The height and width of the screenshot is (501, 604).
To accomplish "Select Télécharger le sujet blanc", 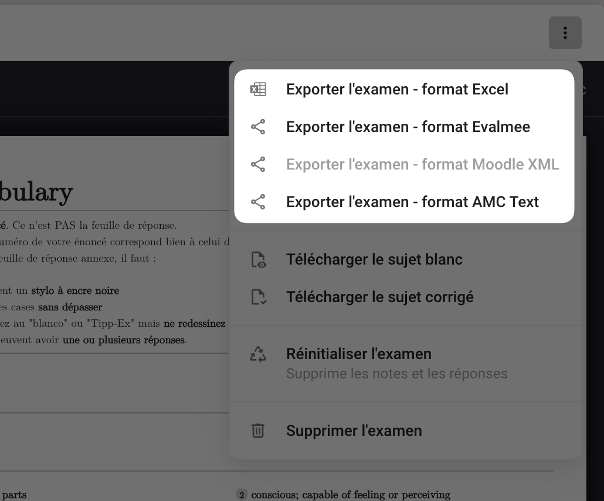I will [x=406, y=259].
